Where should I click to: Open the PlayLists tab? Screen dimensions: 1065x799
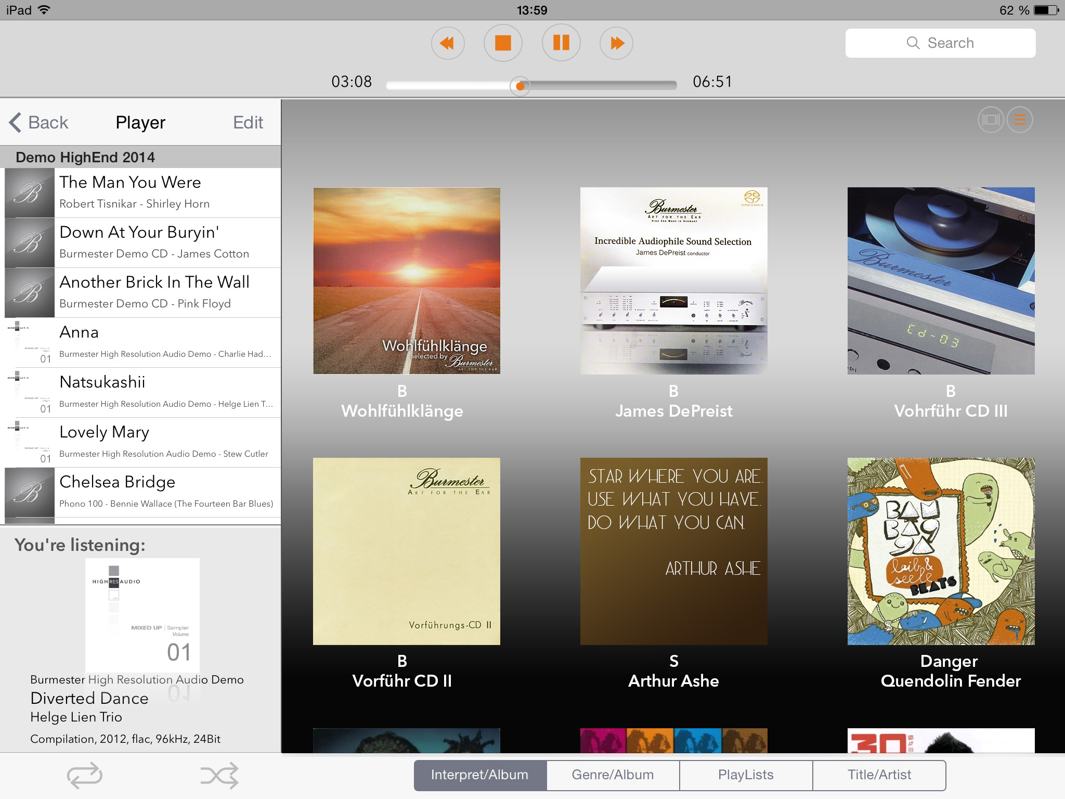[746, 775]
